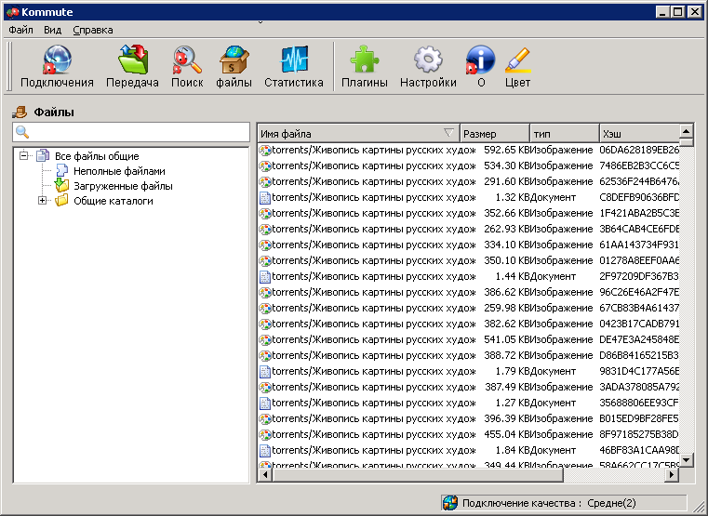The image size is (708, 516).
Task: Open the Подключения connections view
Action: click(x=57, y=66)
